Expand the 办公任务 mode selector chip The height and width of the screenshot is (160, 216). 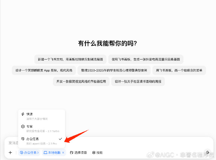[x=29, y=152]
